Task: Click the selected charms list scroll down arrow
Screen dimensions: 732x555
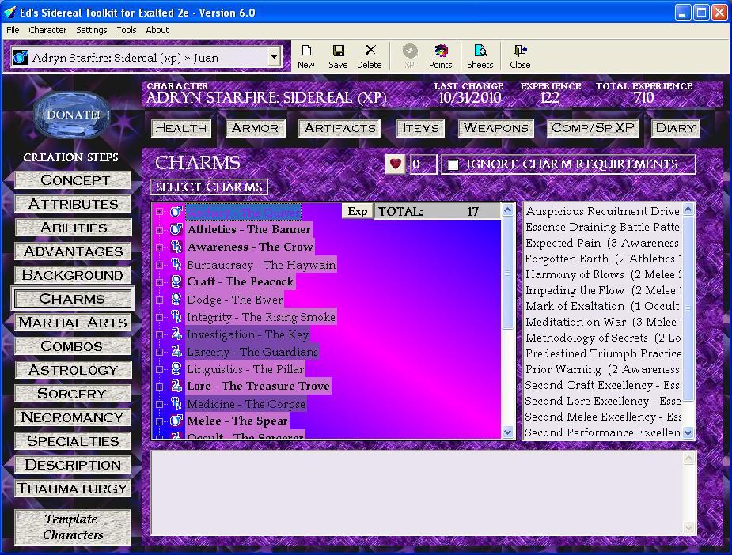Action: coord(688,432)
